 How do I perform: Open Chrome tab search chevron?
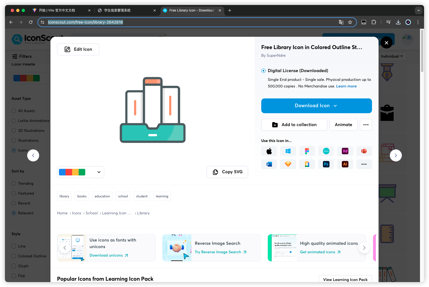pos(418,10)
